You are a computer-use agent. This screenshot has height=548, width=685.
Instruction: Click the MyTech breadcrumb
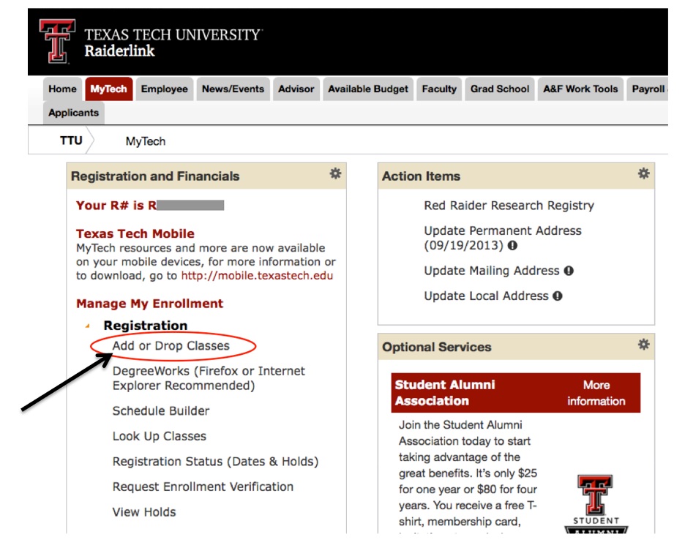(146, 141)
